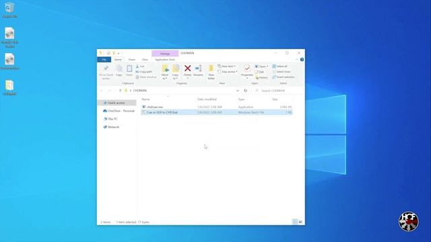Viewport: 431px width, 242px height.
Task: Refresh the CHDMAN folder view
Action: (x=245, y=91)
